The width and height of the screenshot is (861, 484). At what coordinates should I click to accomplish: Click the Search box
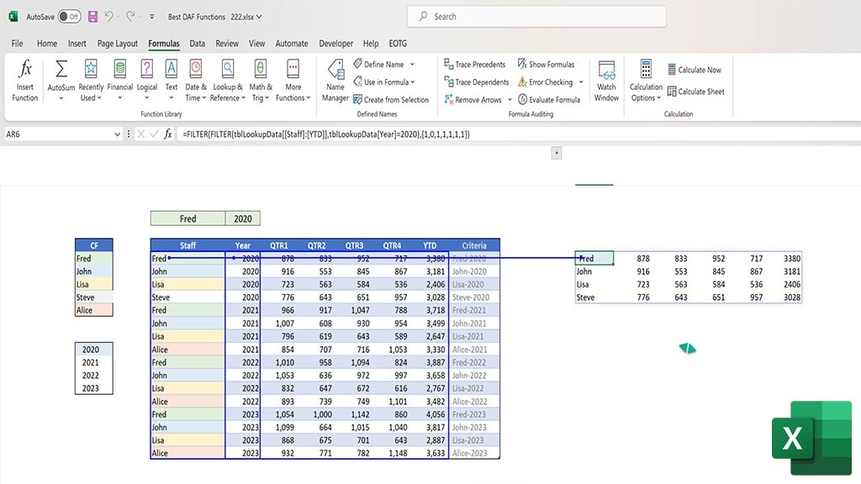coord(536,17)
